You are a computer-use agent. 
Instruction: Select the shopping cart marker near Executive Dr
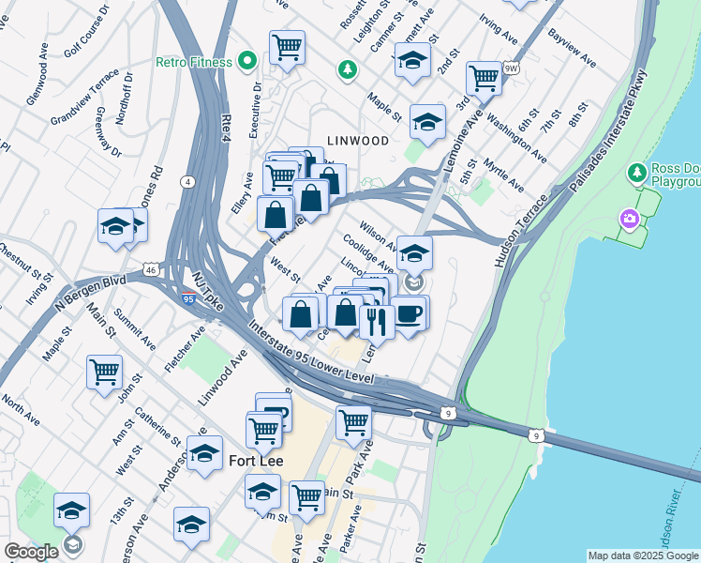288,48
